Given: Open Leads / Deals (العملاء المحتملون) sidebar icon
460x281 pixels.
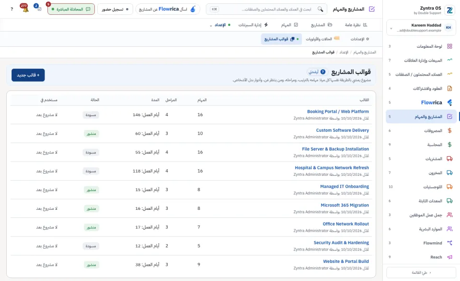Looking at the screenshot, I should (x=449, y=75).
